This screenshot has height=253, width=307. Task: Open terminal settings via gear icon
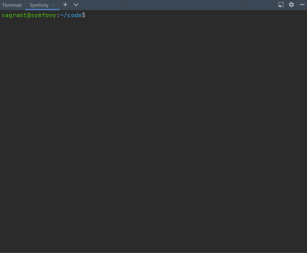pyautogui.click(x=291, y=5)
